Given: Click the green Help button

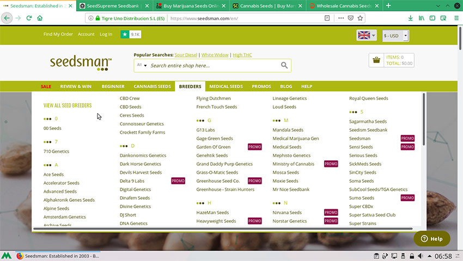Looking at the screenshot, I should click(431, 239).
